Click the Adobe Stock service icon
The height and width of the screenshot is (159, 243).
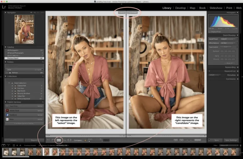point(7,110)
